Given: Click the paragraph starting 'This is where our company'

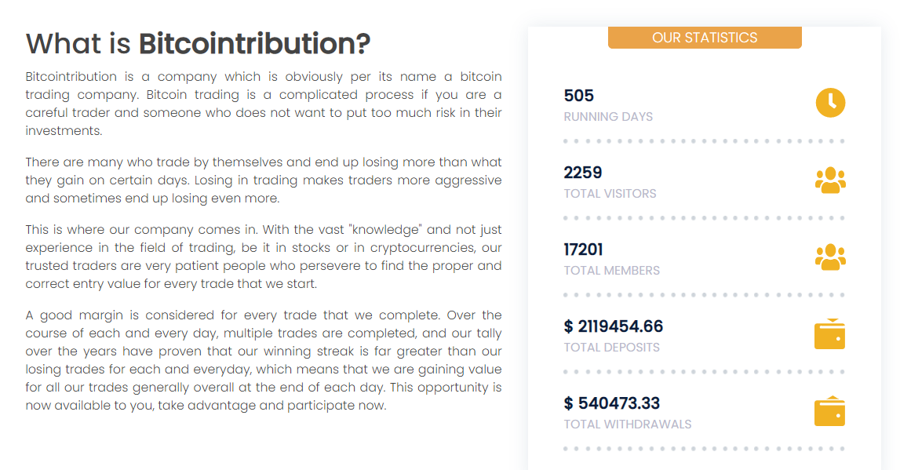Looking at the screenshot, I should point(264,257).
